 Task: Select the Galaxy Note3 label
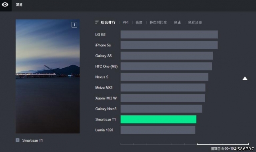pyautogui.click(x=106, y=109)
